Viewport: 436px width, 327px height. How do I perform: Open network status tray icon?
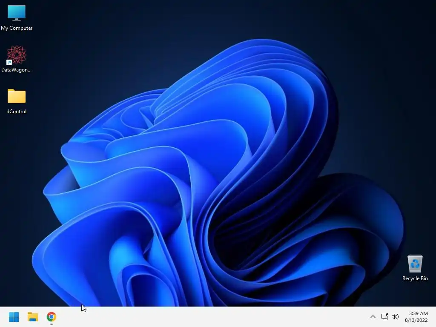[385, 317]
